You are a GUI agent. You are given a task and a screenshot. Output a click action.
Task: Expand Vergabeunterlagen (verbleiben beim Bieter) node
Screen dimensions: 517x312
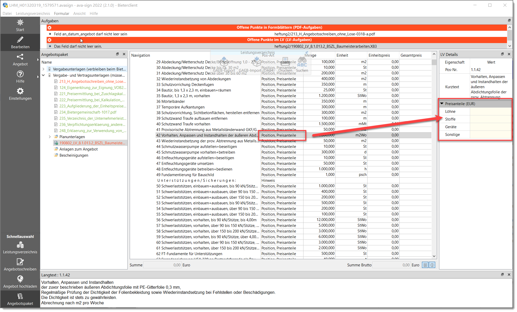coord(43,69)
